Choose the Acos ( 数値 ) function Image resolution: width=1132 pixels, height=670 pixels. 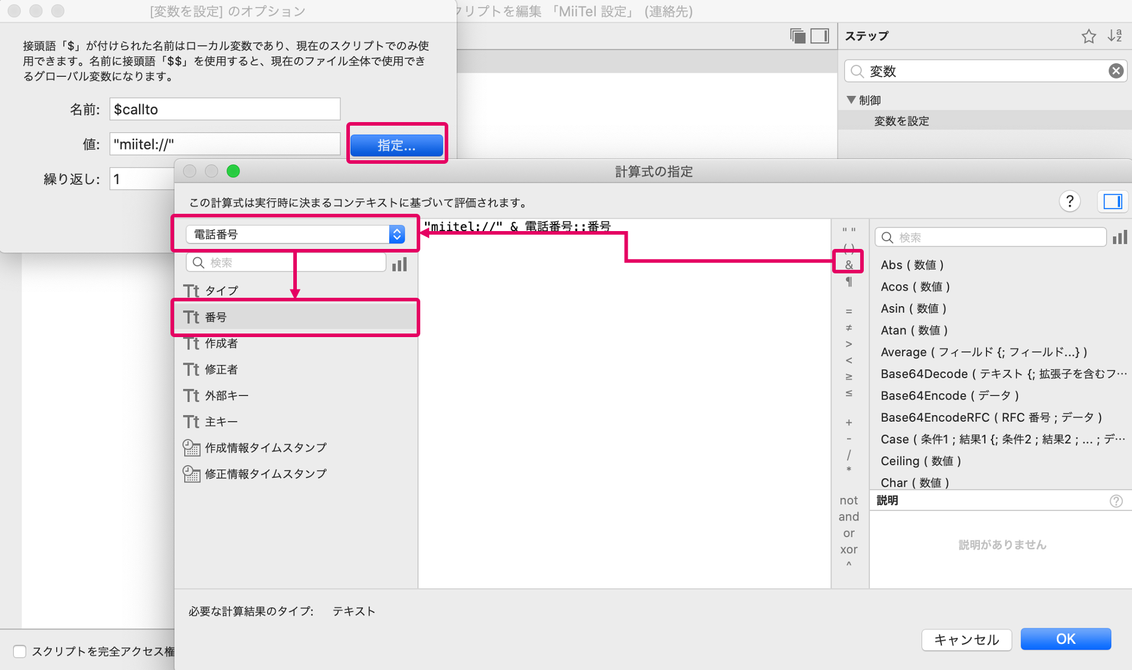[x=915, y=287]
